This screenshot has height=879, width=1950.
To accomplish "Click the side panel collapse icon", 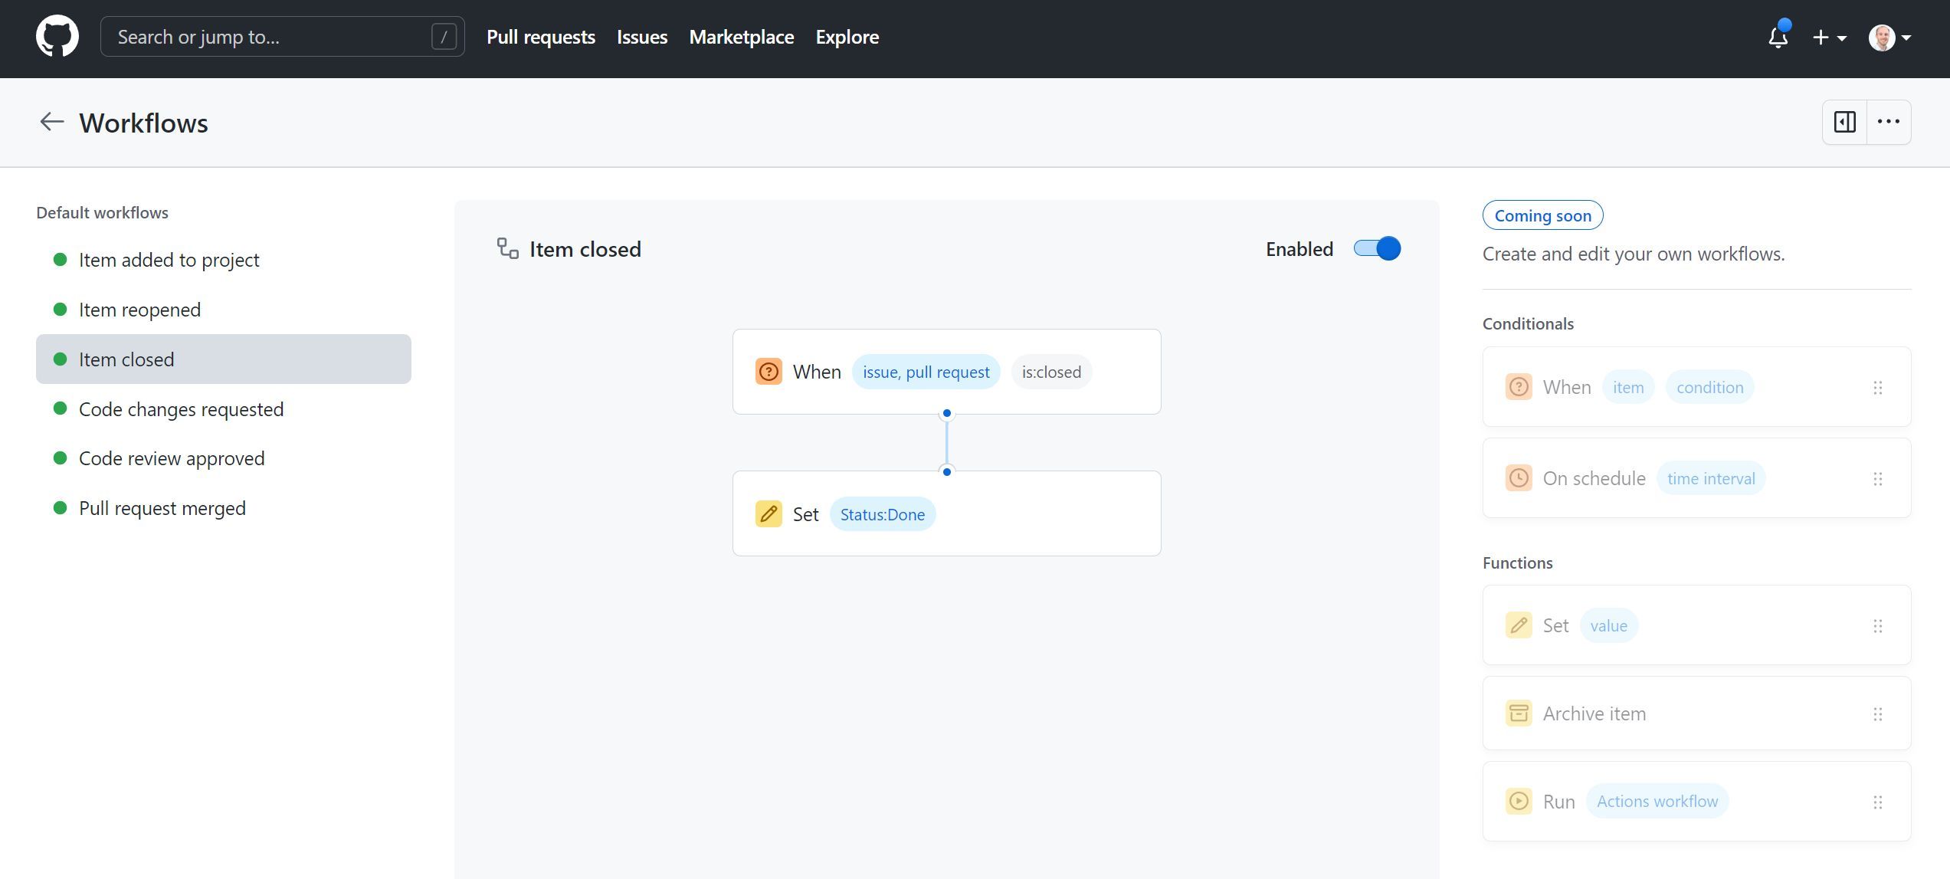I will (x=1844, y=121).
